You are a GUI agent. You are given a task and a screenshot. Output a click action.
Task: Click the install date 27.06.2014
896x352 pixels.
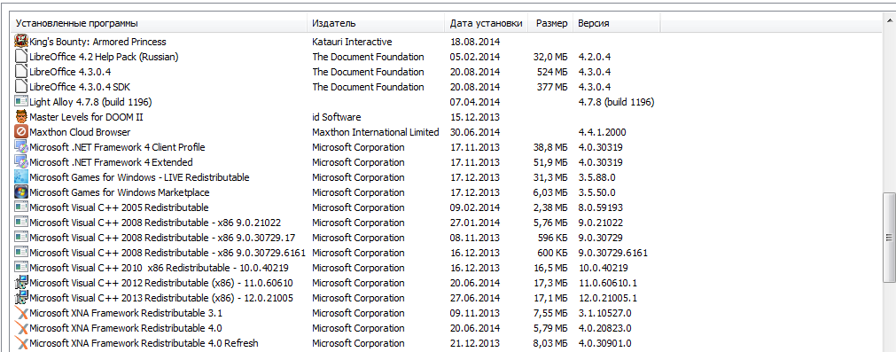click(475, 298)
